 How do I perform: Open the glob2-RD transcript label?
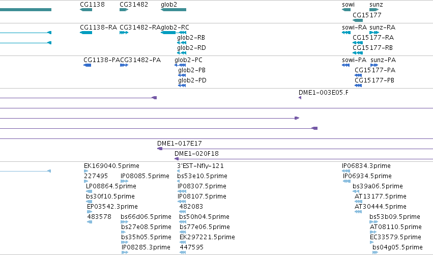point(191,48)
